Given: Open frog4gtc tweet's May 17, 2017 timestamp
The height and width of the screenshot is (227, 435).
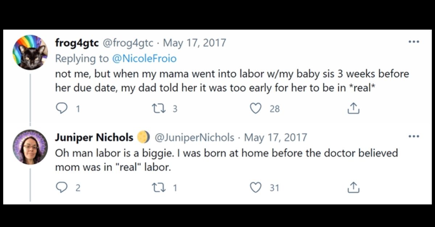Looking at the screenshot, I should [194, 43].
